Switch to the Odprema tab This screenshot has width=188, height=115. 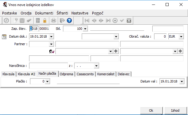tap(66, 74)
